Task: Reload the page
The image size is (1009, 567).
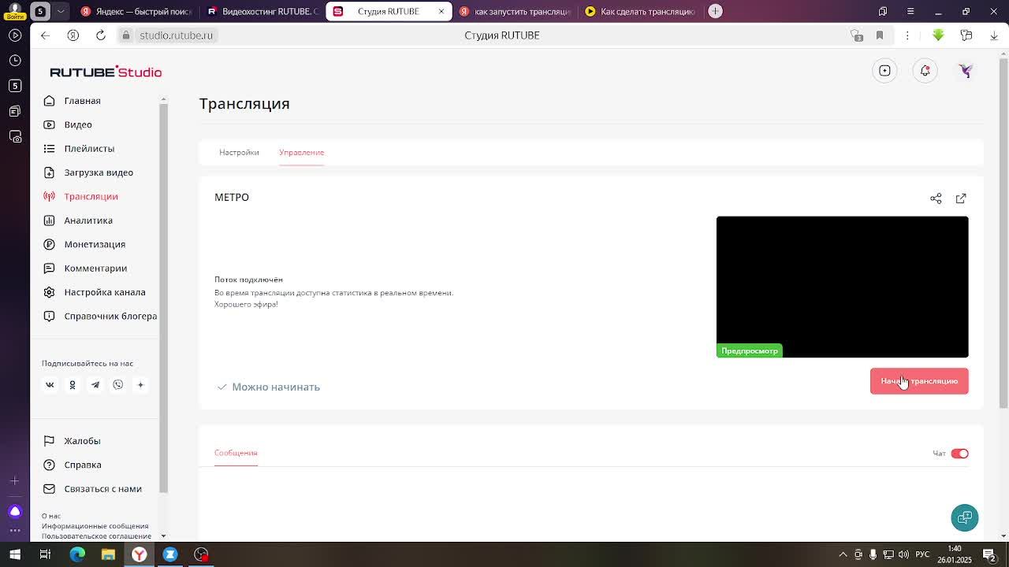Action: point(101,35)
